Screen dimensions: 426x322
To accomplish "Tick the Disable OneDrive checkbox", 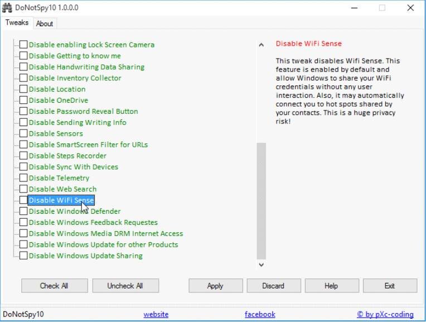I will tap(23, 100).
